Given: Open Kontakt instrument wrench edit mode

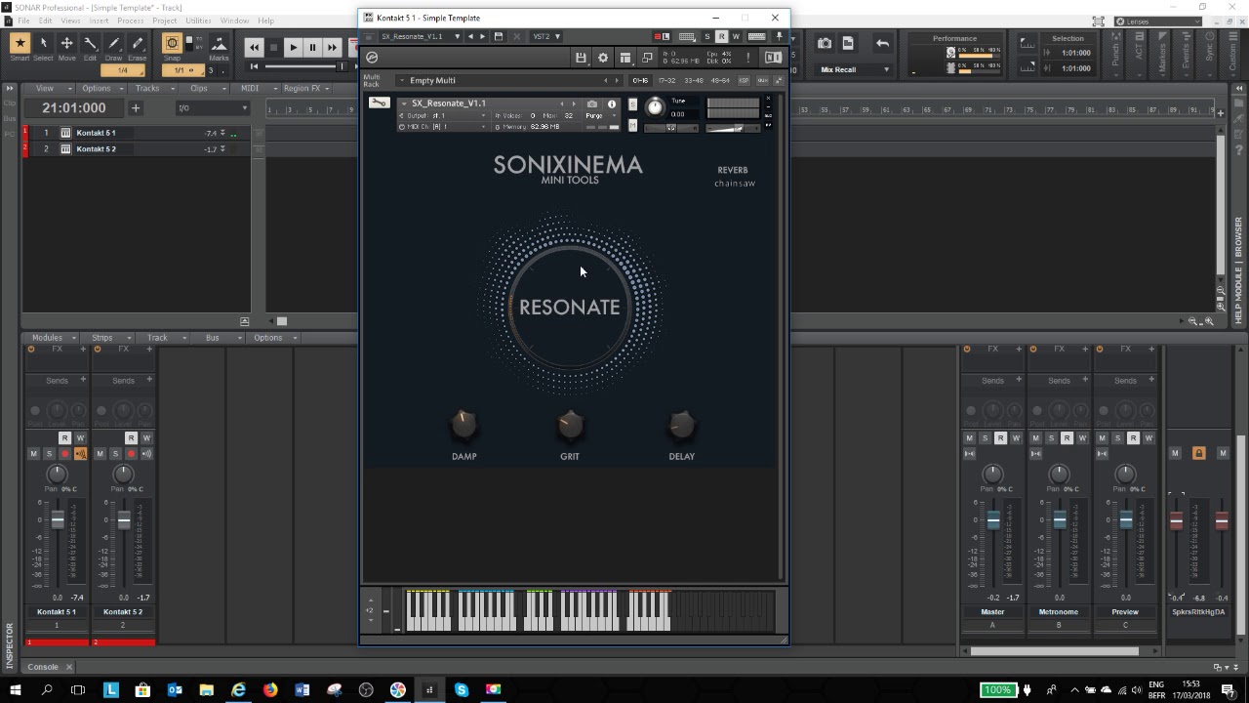Looking at the screenshot, I should 379,103.
